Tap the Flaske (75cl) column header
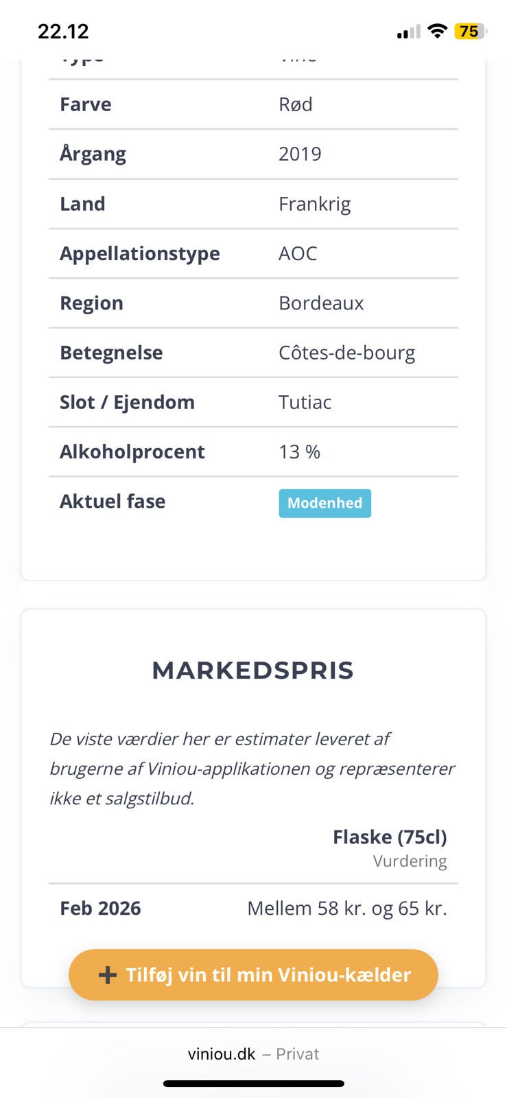This screenshot has width=507, height=1098. point(389,837)
